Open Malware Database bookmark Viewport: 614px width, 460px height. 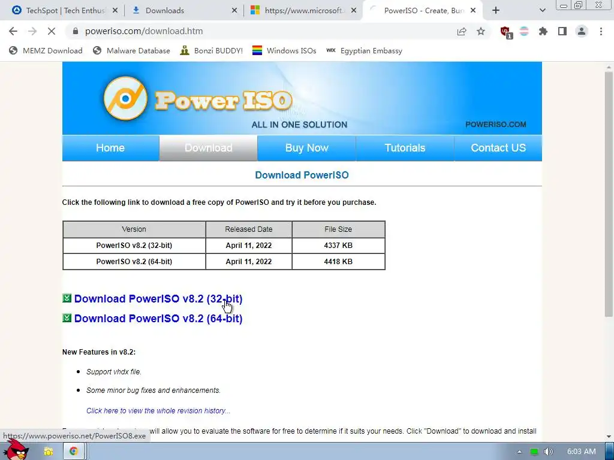tap(131, 50)
